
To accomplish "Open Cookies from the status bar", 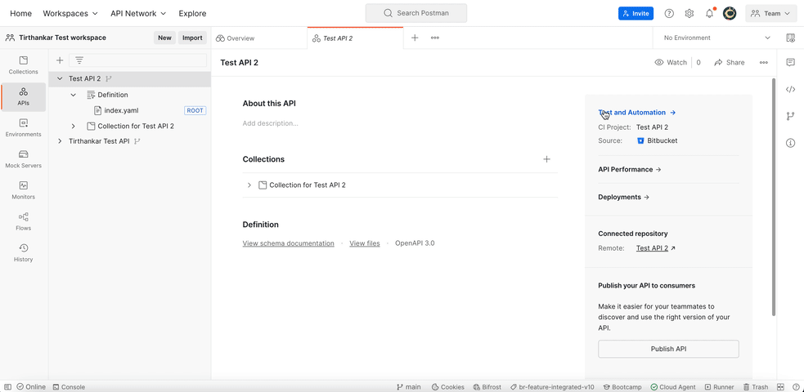I will click(x=448, y=387).
